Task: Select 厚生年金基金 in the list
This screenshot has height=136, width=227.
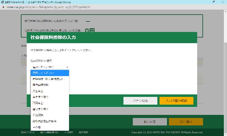Action: [x=50, y=97]
